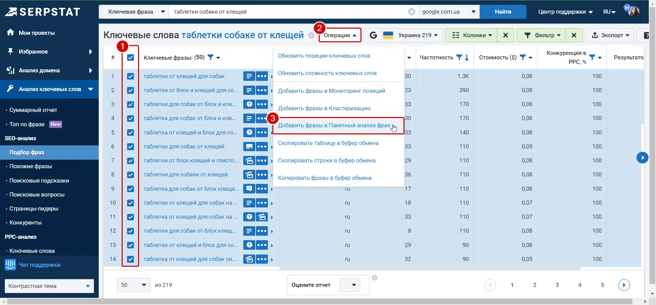Open the filter icon in the Конкуренция в PPC column
Screen dimensions: 656x305
coord(592,57)
